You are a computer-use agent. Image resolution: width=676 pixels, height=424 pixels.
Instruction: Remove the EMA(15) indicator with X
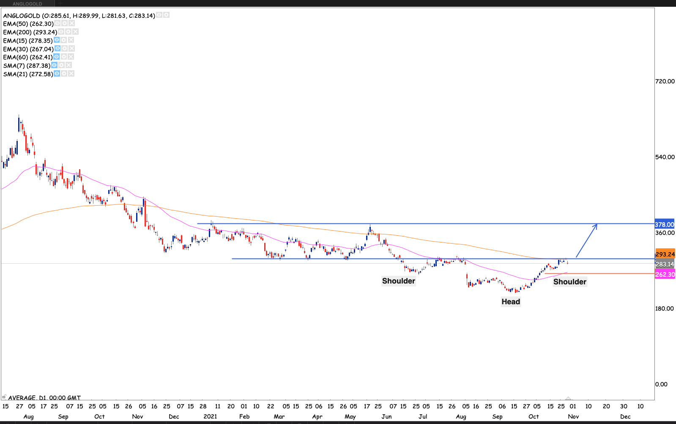(x=71, y=40)
